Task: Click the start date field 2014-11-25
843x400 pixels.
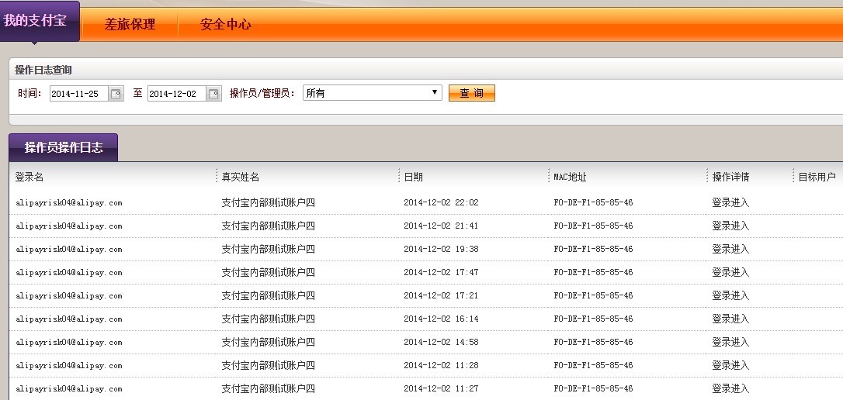Action: [x=79, y=94]
